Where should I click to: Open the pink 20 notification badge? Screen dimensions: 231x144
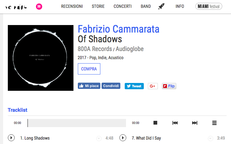pyautogui.click(x=39, y=6)
